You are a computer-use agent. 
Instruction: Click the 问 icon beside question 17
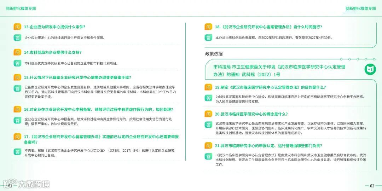pyautogui.click(x=17, y=137)
